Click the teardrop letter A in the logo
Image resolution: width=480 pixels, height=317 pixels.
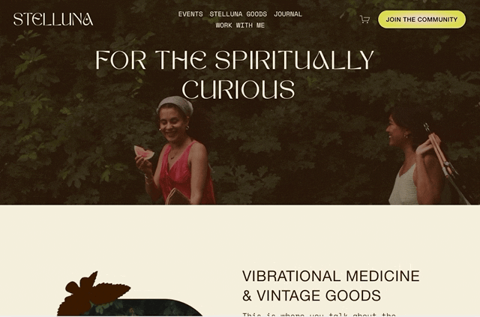[x=88, y=19]
